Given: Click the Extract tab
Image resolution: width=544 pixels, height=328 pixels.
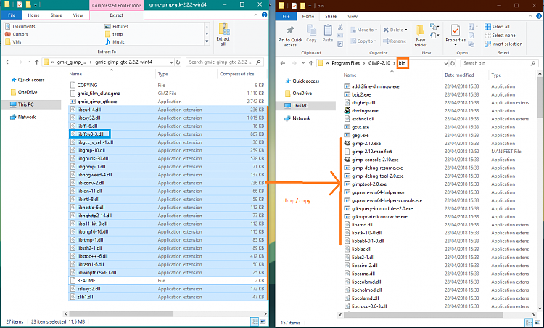Looking at the screenshot, I should (x=117, y=15).
